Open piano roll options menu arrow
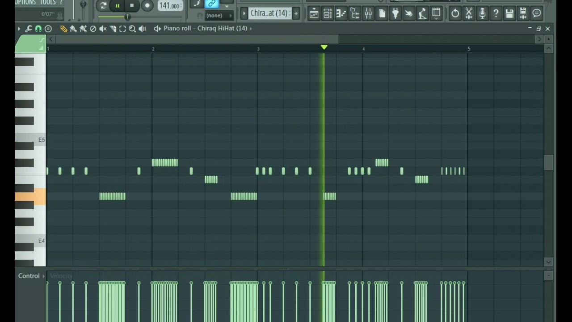Image resolution: width=572 pixels, height=322 pixels. tap(19, 29)
